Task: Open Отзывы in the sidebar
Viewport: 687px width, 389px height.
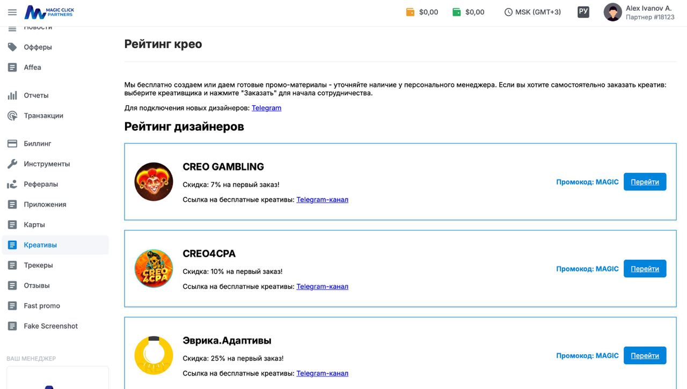Action: click(55, 286)
